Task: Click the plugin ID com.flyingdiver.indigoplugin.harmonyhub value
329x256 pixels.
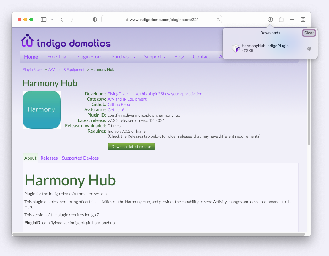Action: pyautogui.click(x=144, y=115)
